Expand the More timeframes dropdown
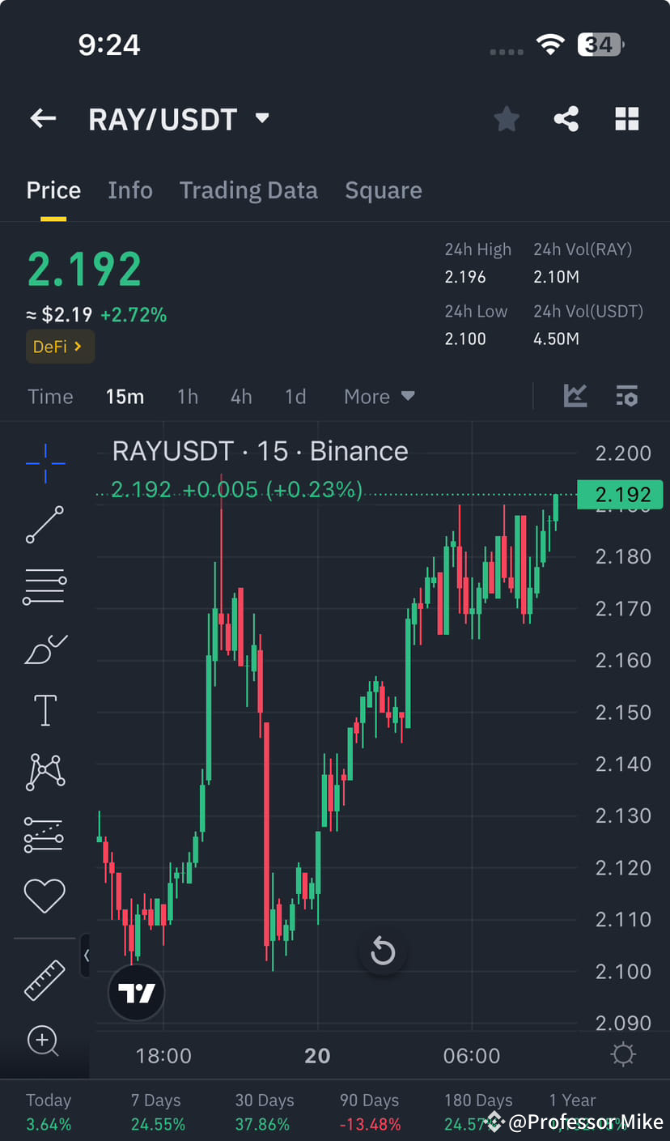Screen dimensions: 670x1141 click(379, 396)
